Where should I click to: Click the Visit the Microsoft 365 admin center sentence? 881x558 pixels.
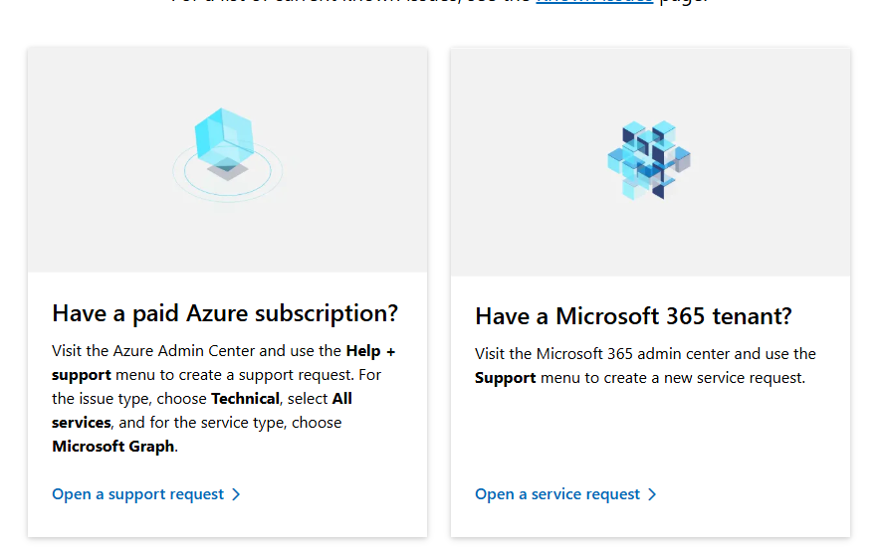pyautogui.click(x=645, y=365)
